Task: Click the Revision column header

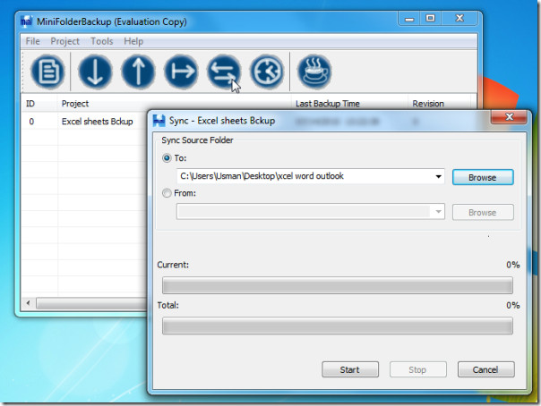Action: pyautogui.click(x=439, y=104)
